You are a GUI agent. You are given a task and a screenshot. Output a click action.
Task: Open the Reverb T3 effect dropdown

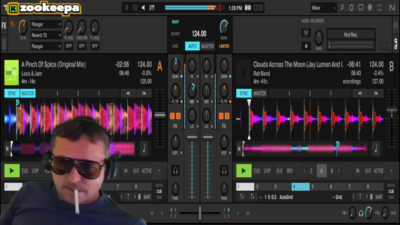[46, 35]
